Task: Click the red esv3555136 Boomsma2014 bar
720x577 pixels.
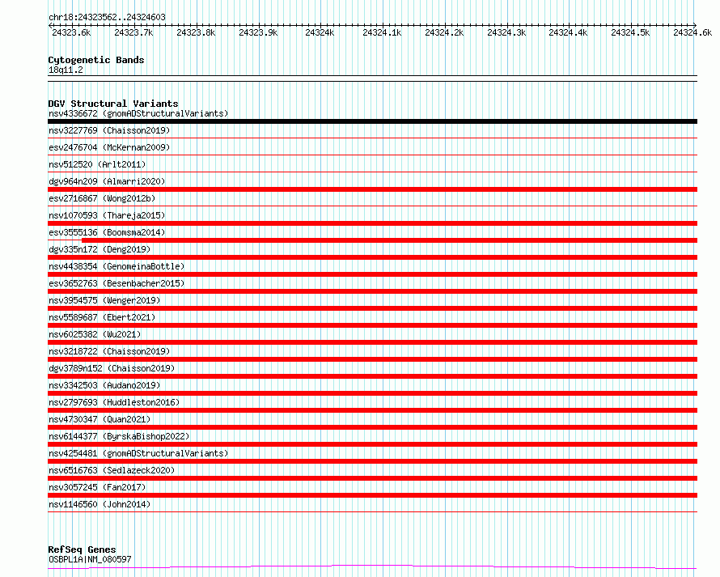Action: [389, 240]
